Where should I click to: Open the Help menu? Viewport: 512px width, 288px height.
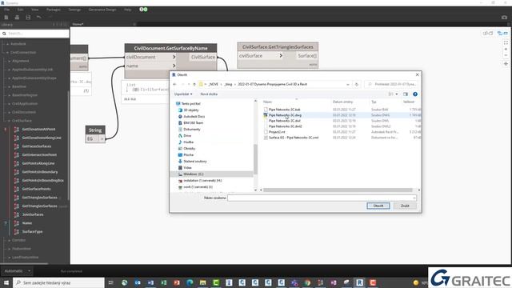pos(127,10)
